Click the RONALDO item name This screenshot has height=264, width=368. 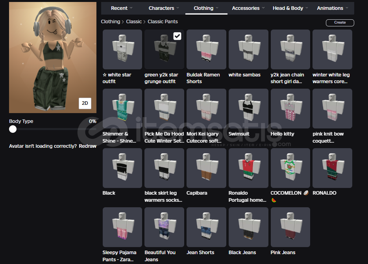(324, 193)
